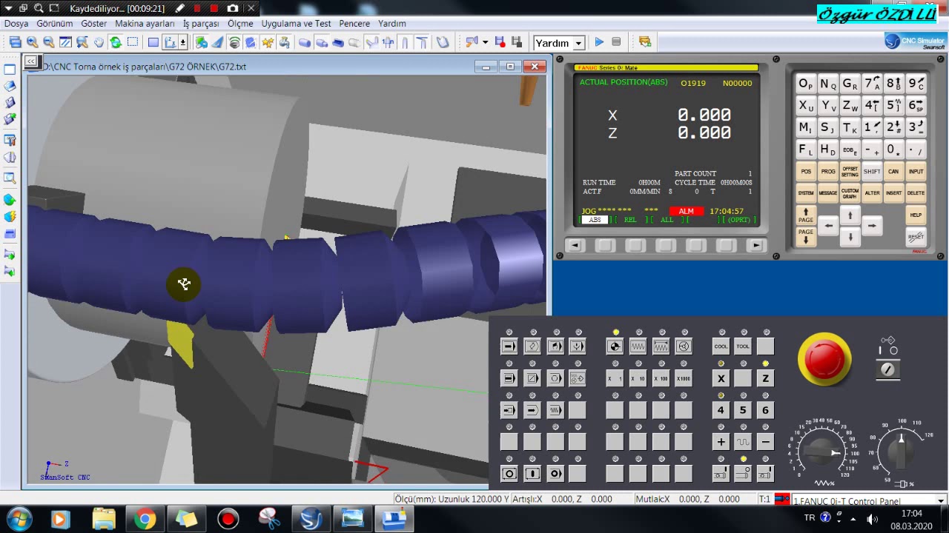Viewport: 949px width, 533px height.
Task: Open the Yardım combo box in toolbar
Action: [559, 43]
